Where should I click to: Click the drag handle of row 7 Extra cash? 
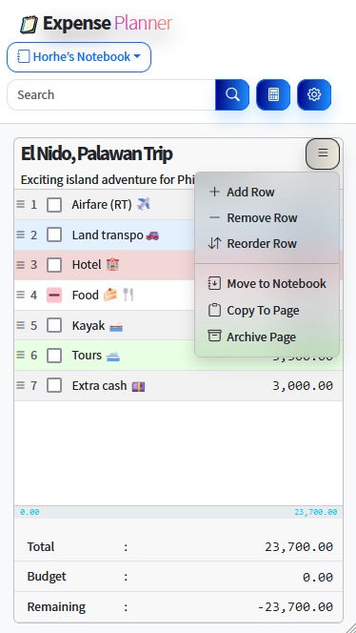click(21, 385)
